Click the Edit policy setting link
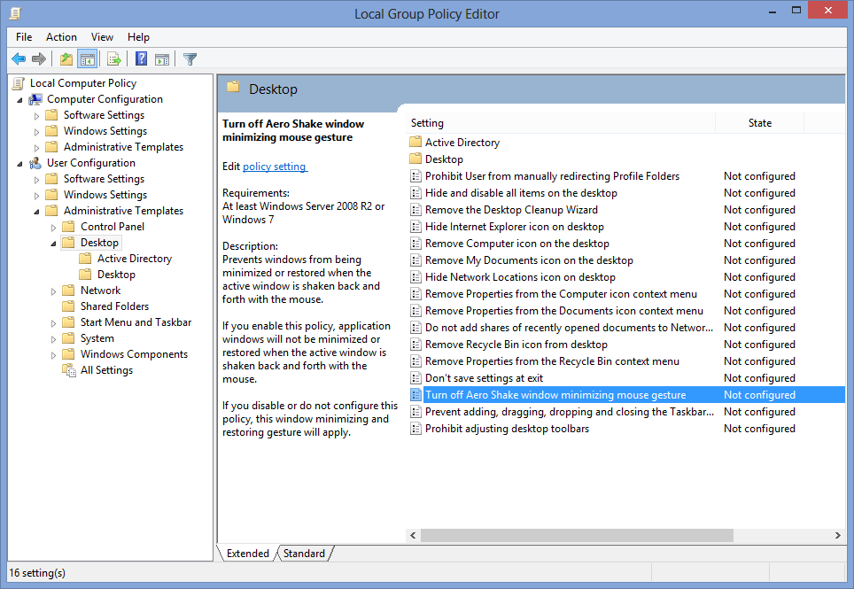 tap(275, 167)
